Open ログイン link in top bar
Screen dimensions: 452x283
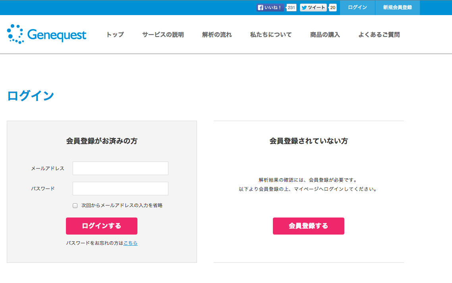357,8
